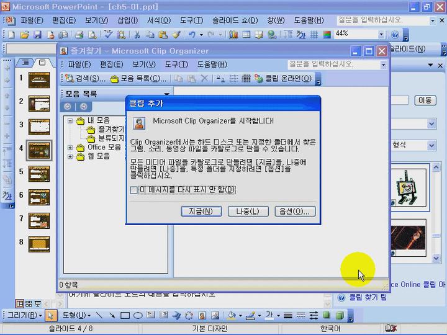Click the Line Color pen icon

coord(250,315)
